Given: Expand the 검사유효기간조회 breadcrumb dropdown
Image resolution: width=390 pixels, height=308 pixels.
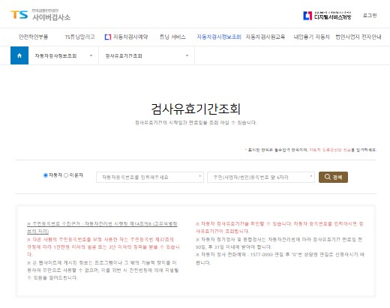Looking at the screenshot, I should [x=147, y=55].
